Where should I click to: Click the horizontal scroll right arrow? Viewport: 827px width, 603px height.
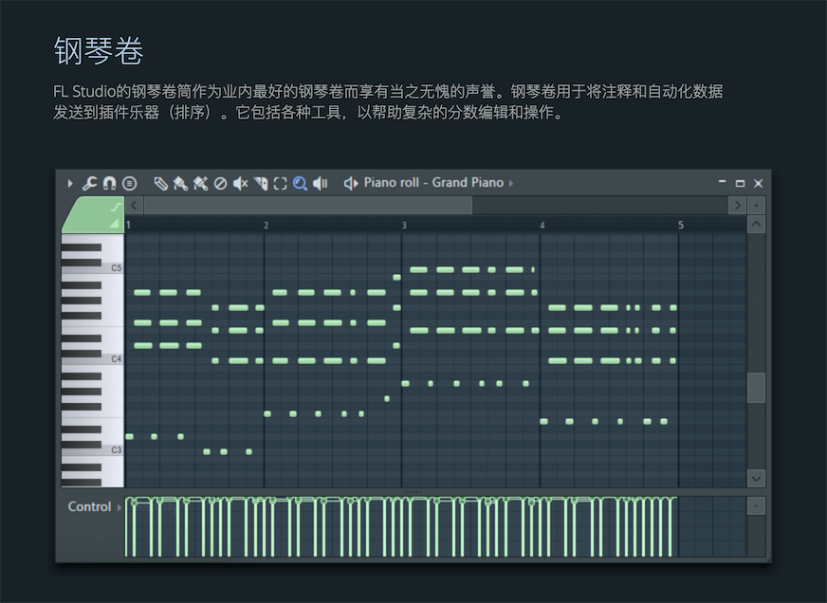pyautogui.click(x=737, y=205)
